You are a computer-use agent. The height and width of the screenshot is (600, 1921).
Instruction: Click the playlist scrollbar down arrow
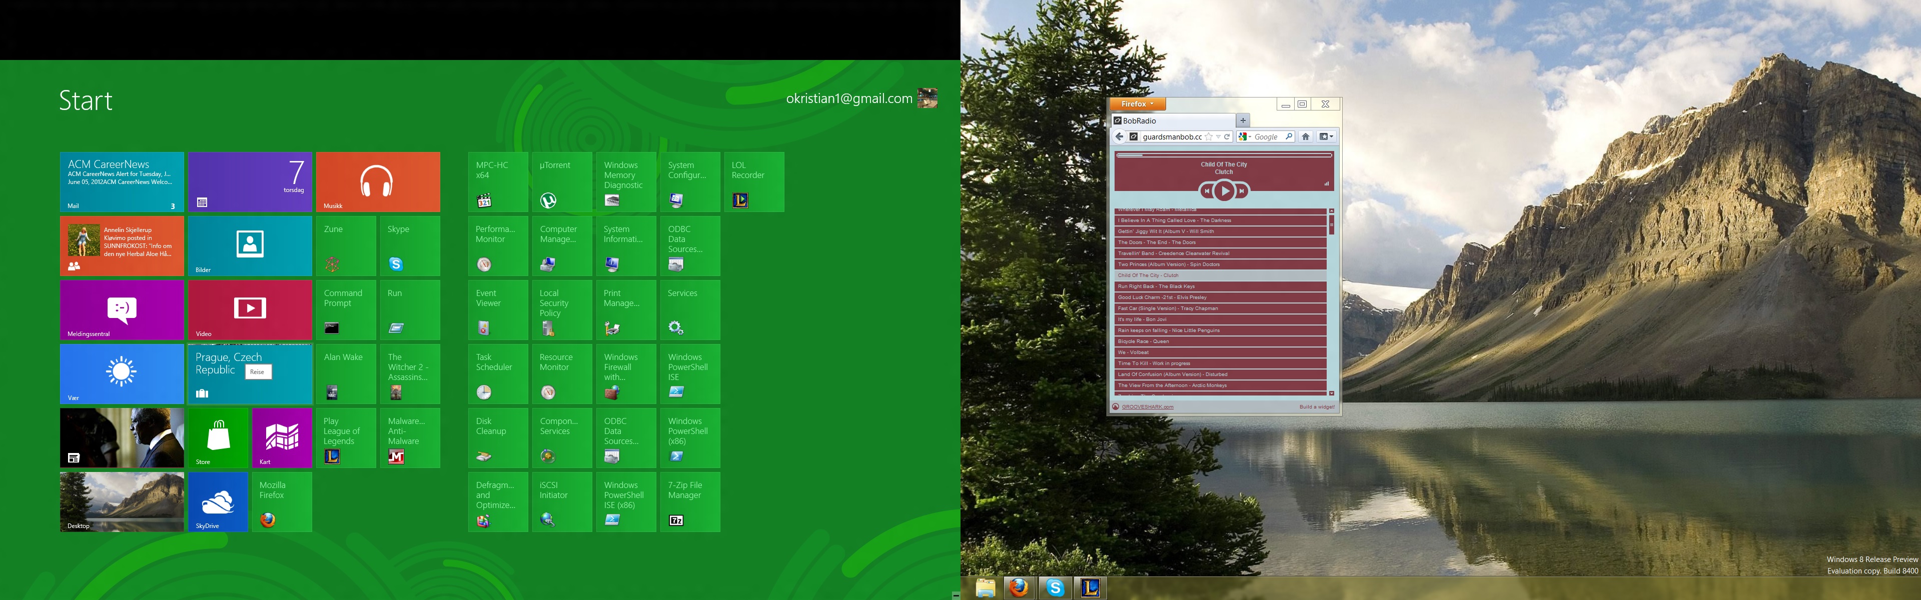tap(1332, 393)
